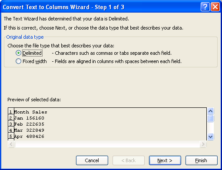Click horizontal scrollbar right arrow

click(x=203, y=144)
